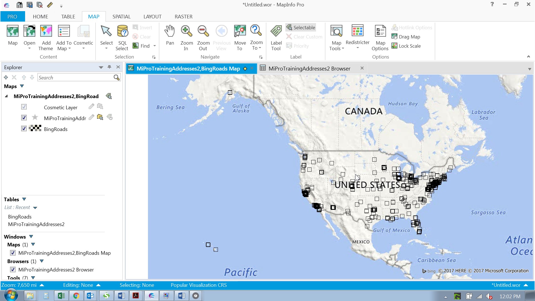Activate the Zoom In tool
This screenshot has width=535, height=301.
(186, 37)
